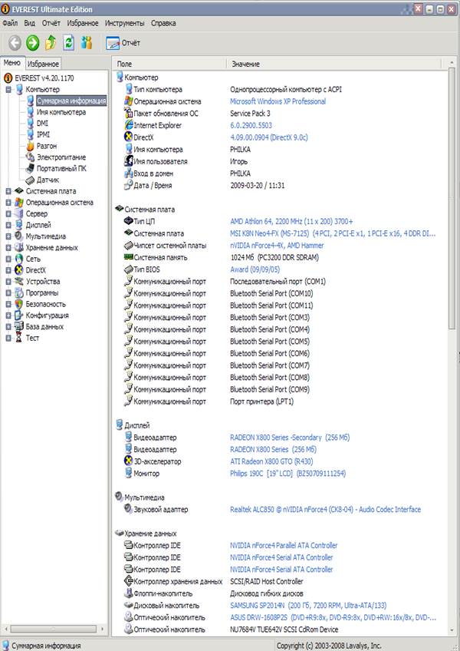
Task: Open the DirectX 4.09.00.0904 link
Action: 269,137
